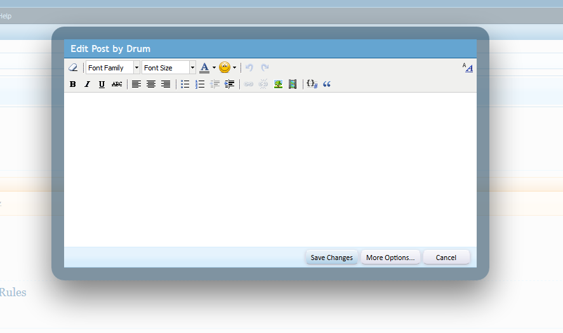The image size is (563, 333).
Task: Click the Remove Text Formatting eraser icon
Action: click(73, 67)
